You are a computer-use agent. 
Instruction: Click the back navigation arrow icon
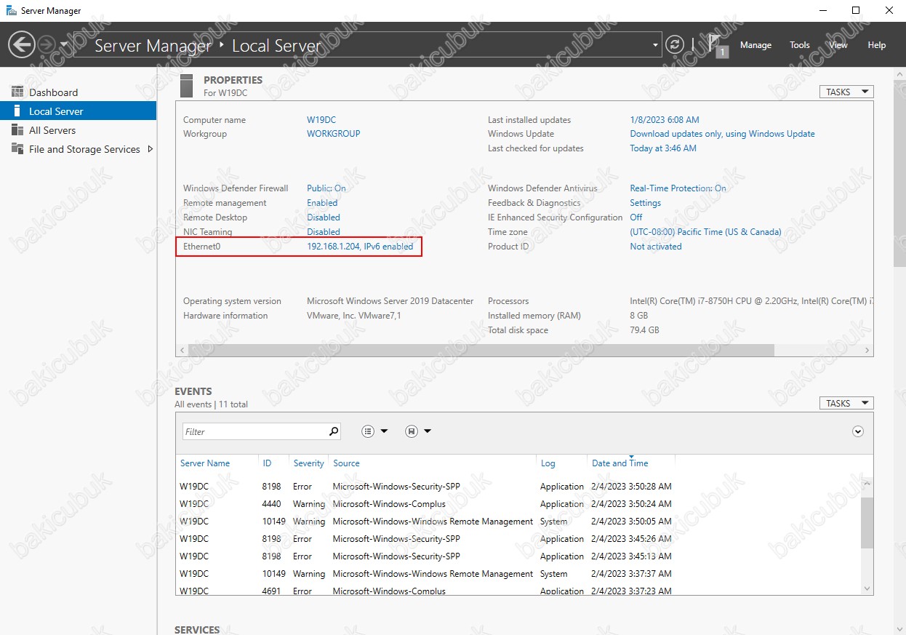point(22,45)
